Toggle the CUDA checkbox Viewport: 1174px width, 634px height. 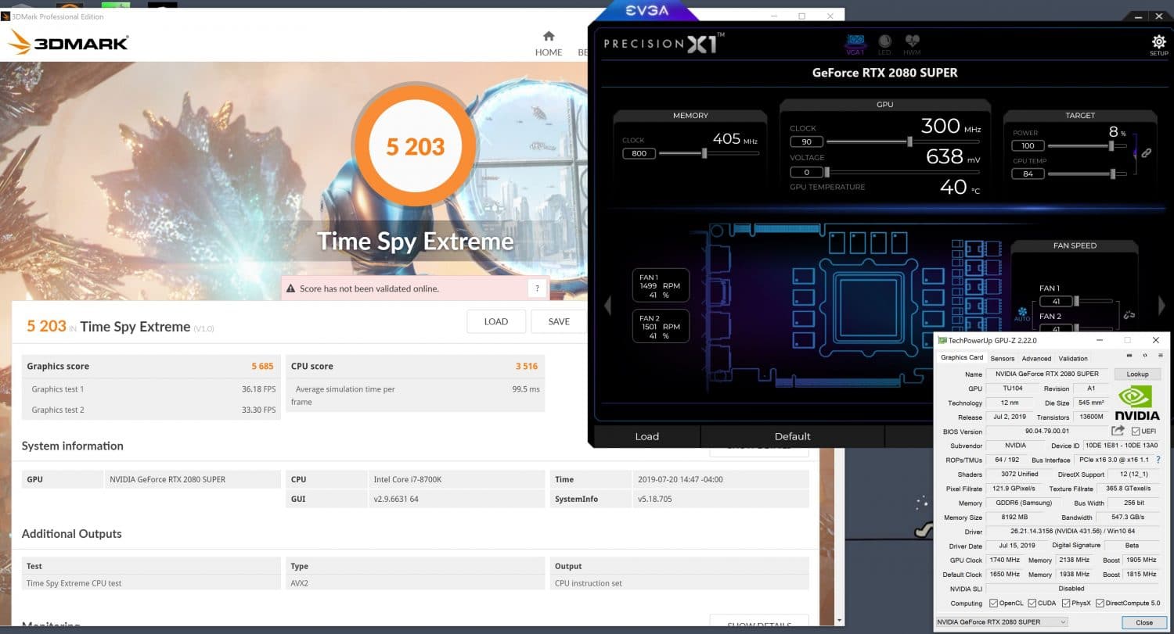(x=1032, y=603)
